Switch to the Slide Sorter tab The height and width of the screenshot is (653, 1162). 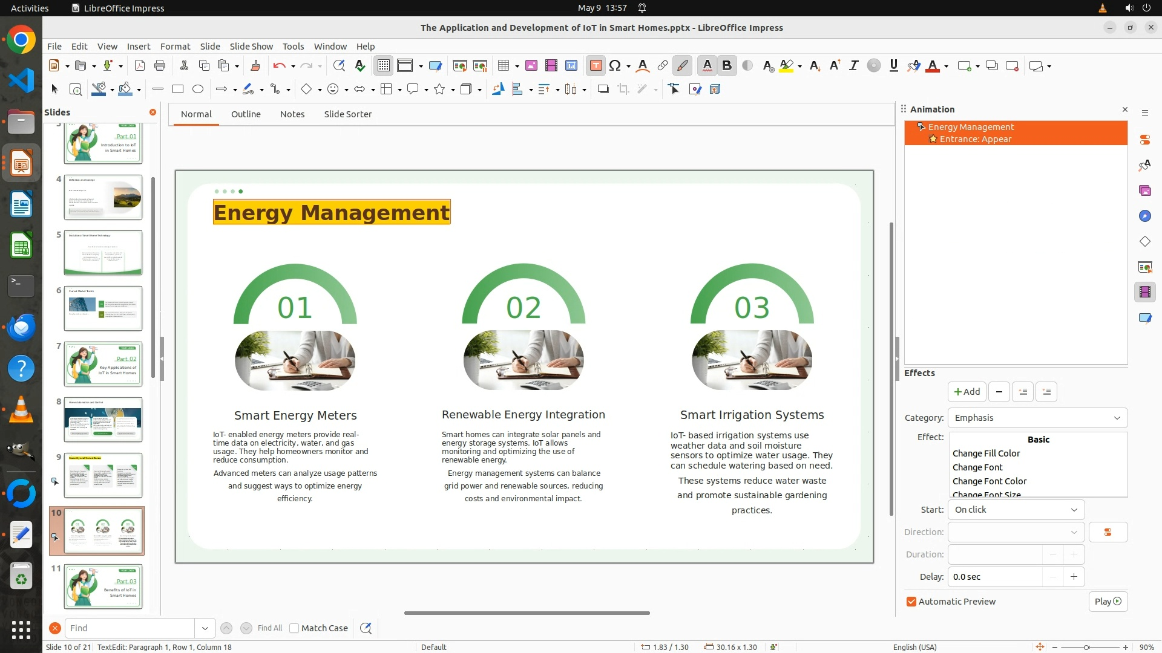click(x=347, y=114)
